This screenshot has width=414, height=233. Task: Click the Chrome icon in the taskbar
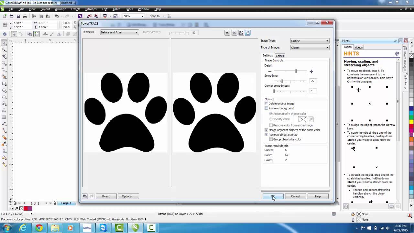pyautogui.click(x=39, y=228)
